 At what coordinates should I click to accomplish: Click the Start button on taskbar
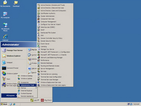[x=4, y=104]
